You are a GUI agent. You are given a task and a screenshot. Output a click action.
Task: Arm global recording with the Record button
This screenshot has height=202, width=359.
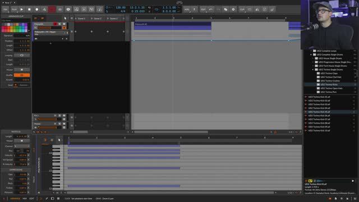[36, 10]
